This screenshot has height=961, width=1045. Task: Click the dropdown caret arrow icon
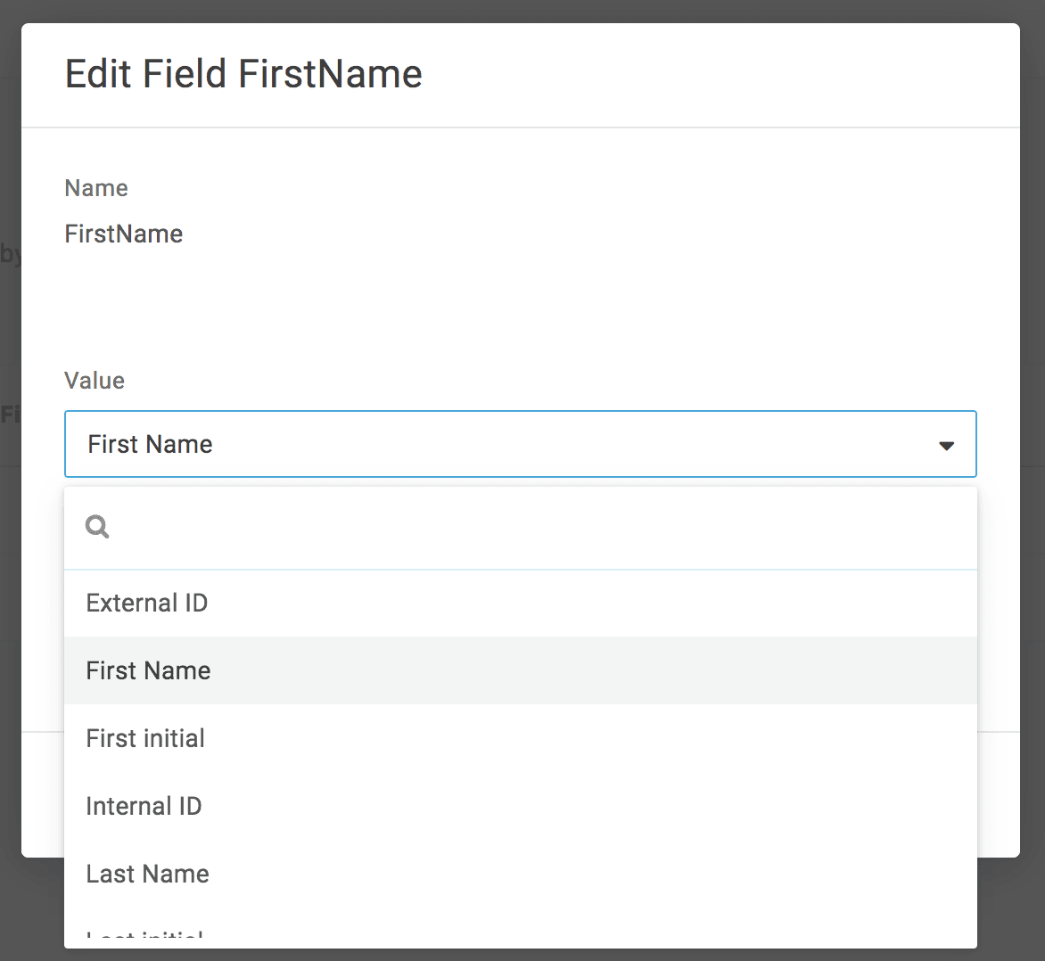point(946,445)
